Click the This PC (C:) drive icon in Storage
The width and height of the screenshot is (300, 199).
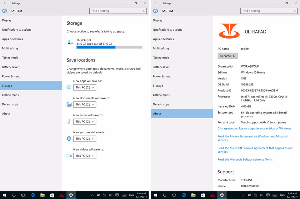click(71, 42)
